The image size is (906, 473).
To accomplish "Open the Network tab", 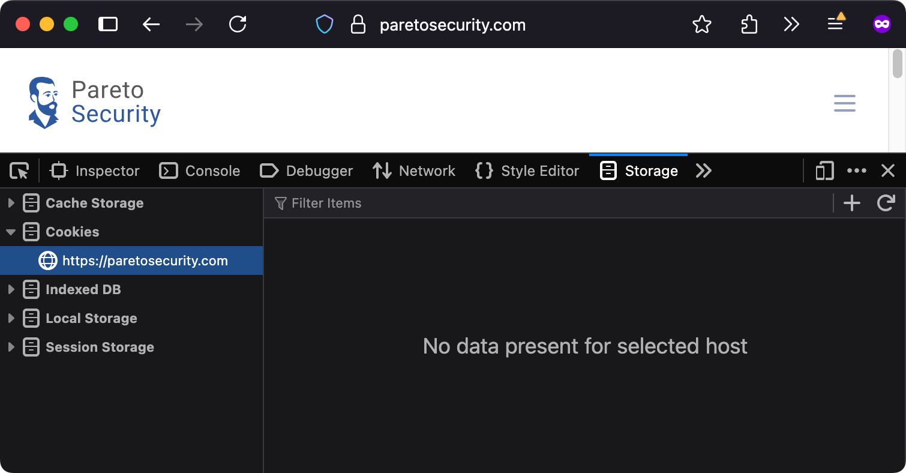I will 414,171.
